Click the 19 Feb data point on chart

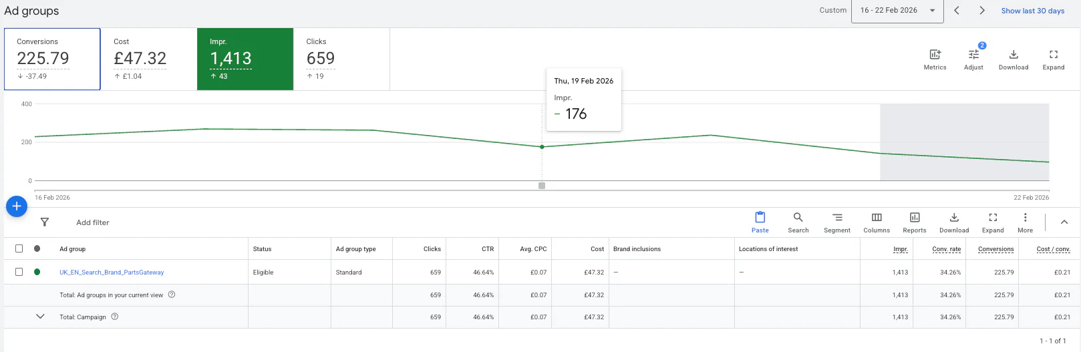542,147
